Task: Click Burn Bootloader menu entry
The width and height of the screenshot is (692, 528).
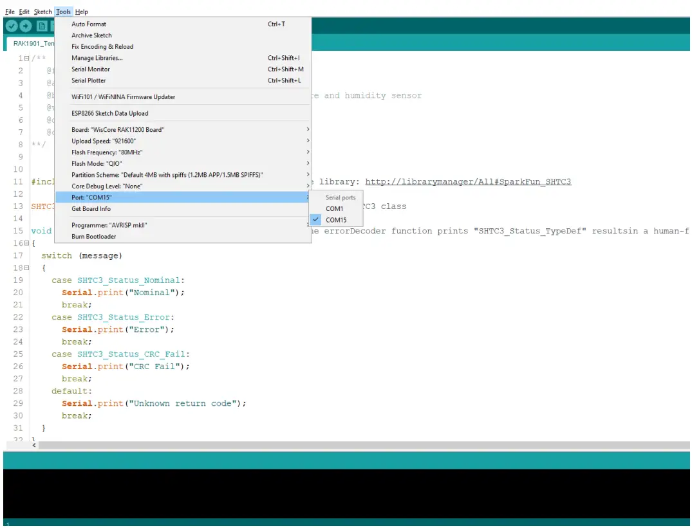Action: coord(93,237)
